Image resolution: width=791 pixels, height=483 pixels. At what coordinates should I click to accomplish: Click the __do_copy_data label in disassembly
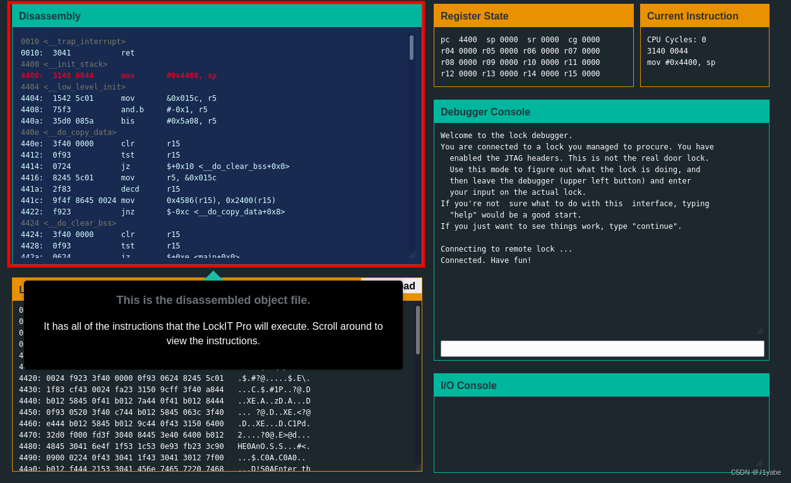[x=69, y=132]
